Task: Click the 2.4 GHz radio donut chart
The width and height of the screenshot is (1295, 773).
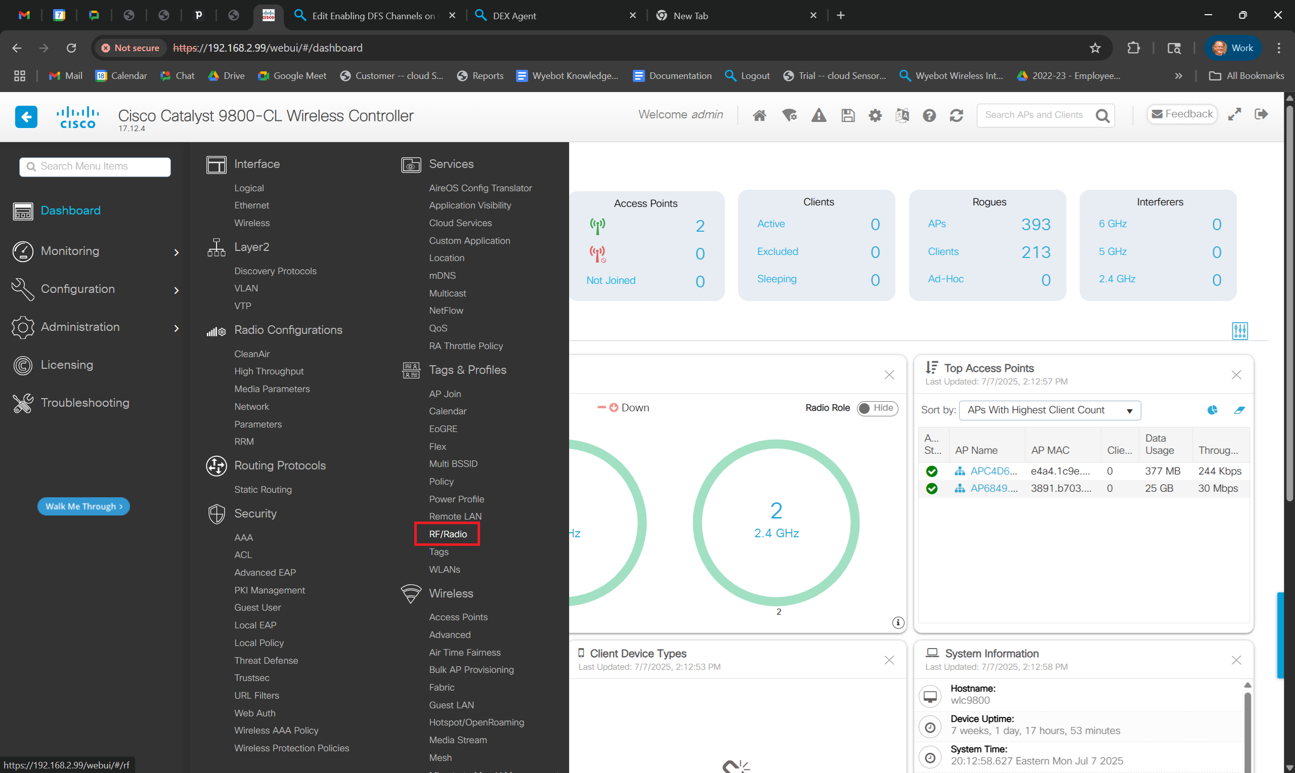Action: pyautogui.click(x=776, y=523)
